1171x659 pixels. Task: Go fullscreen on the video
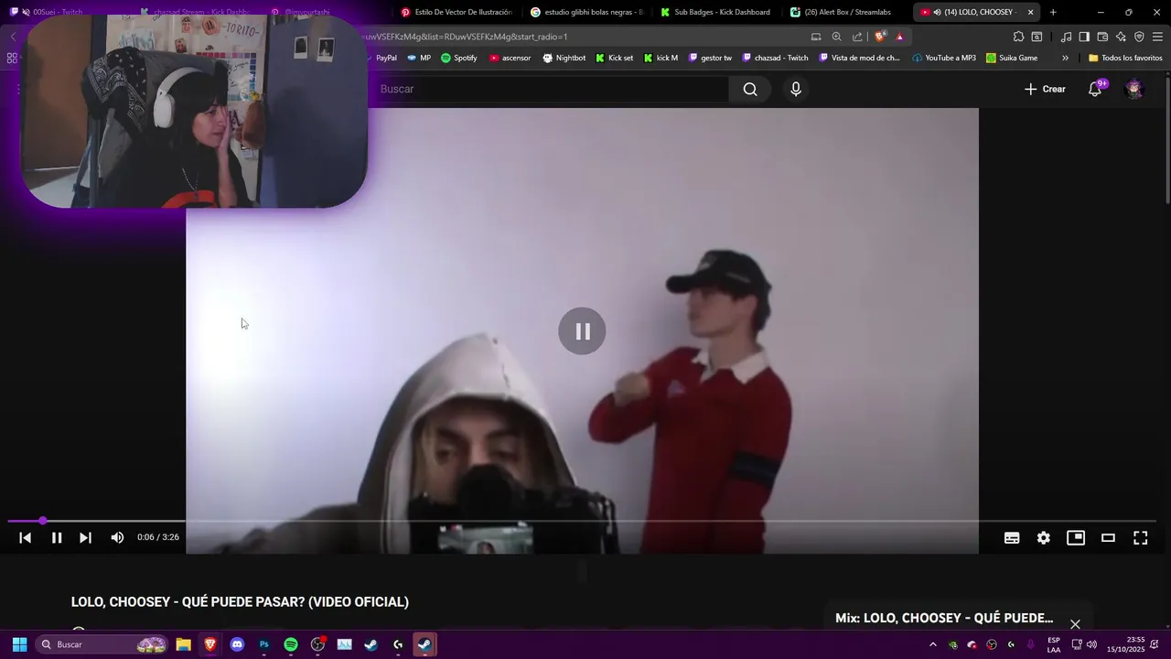1141,538
